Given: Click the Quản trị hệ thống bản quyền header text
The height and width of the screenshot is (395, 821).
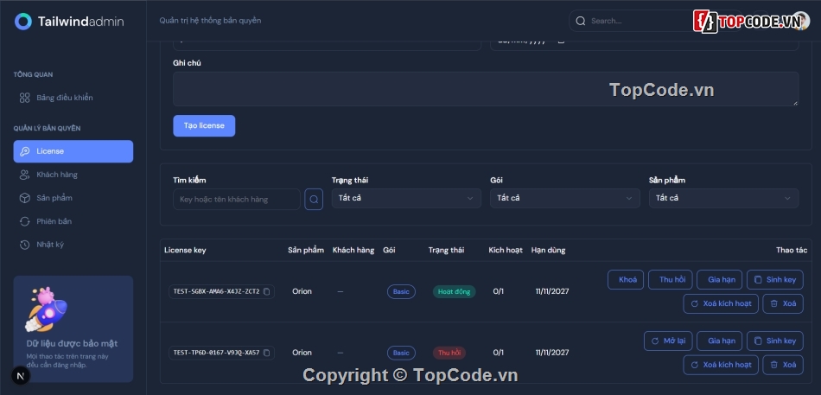Looking at the screenshot, I should pyautogui.click(x=210, y=21).
